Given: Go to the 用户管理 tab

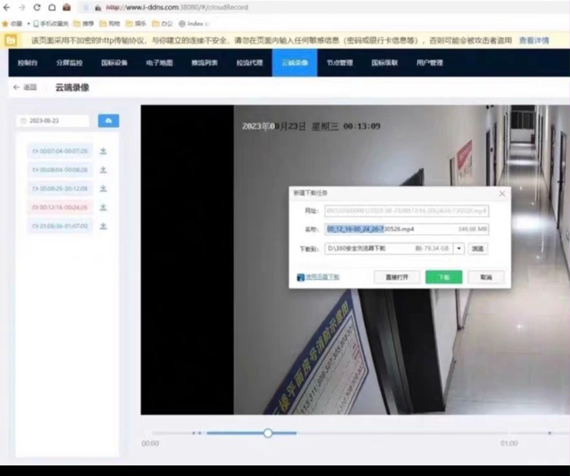Looking at the screenshot, I should pos(429,63).
